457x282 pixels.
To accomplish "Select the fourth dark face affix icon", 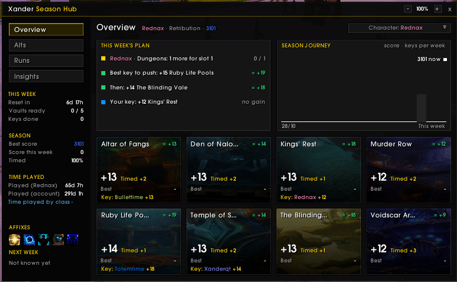I will [58, 240].
